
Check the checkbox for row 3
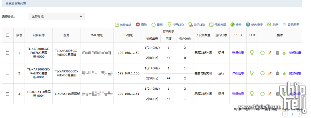(8, 94)
